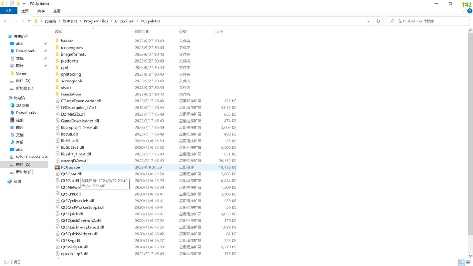Sort by 大小 column header
Image resolution: width=473 pixels, height=266 pixels.
pos(219,31)
